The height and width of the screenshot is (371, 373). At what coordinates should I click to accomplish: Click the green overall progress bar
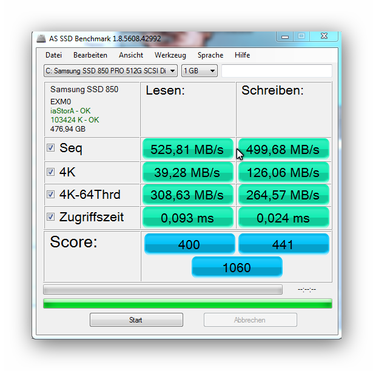tap(187, 304)
